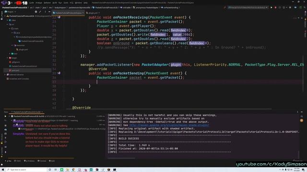
Task: Expand the target folder in the project tree
Action: pos(8,58)
